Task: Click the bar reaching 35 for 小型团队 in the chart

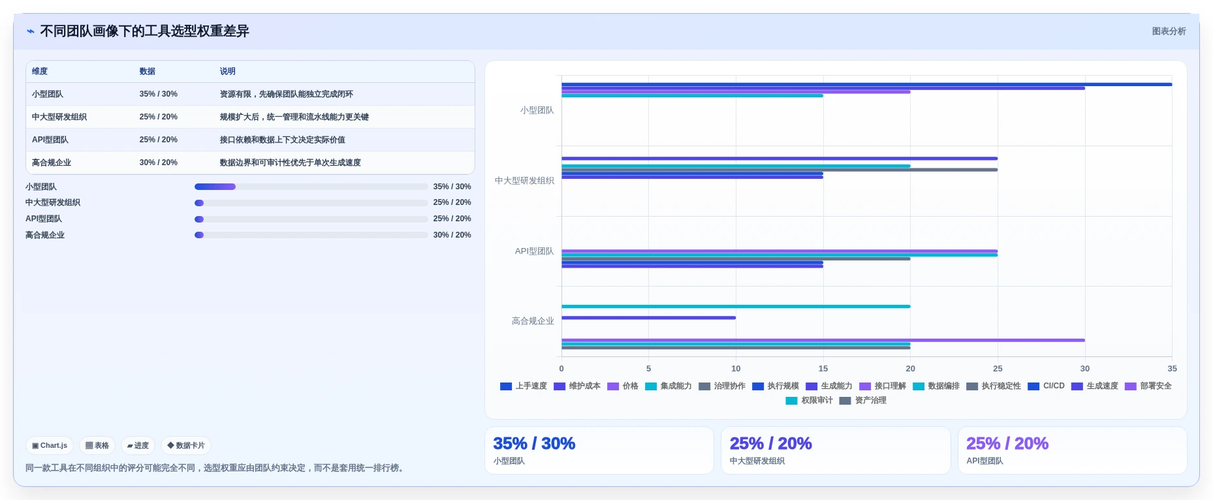Action: (x=866, y=84)
